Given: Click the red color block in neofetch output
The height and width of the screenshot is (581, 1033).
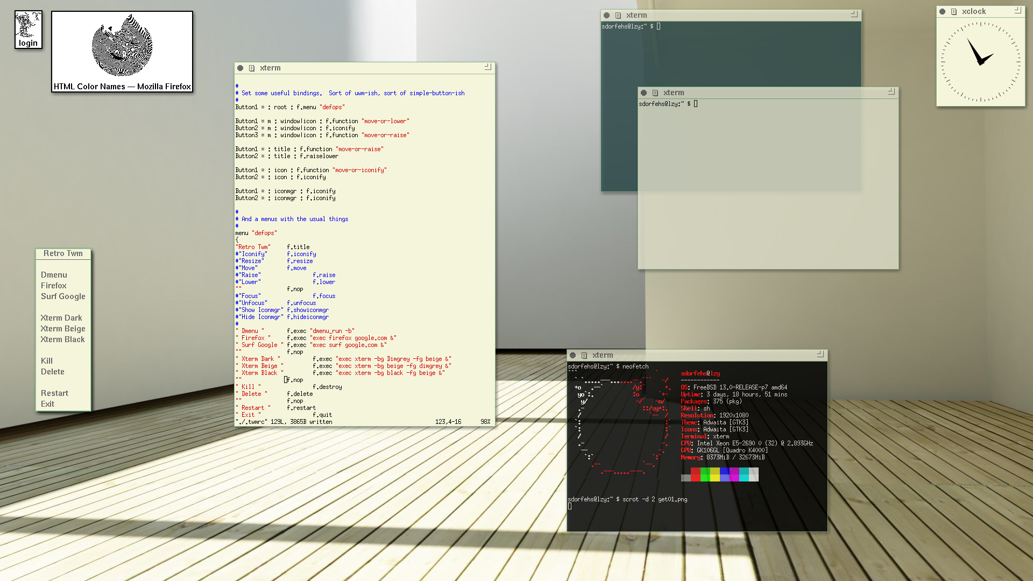Looking at the screenshot, I should tap(695, 474).
